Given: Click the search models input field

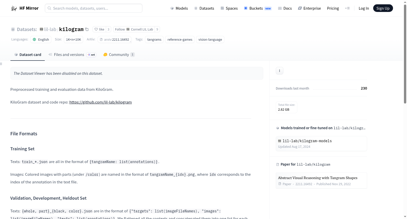Looking at the screenshot, I should pyautogui.click(x=94, y=8).
